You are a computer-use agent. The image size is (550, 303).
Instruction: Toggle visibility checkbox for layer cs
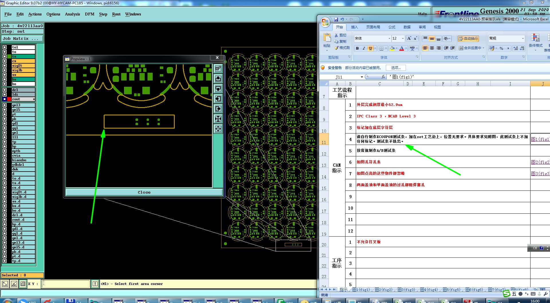[x=5, y=61]
